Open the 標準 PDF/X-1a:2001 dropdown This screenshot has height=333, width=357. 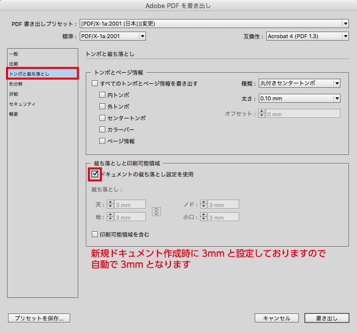pos(112,36)
